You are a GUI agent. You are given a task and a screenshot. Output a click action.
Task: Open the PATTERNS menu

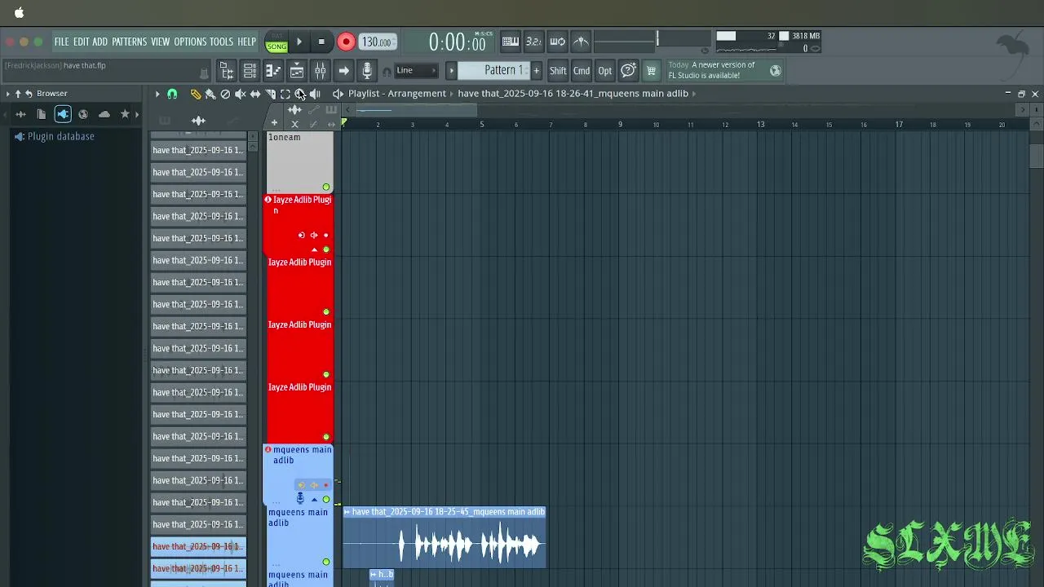tap(129, 42)
